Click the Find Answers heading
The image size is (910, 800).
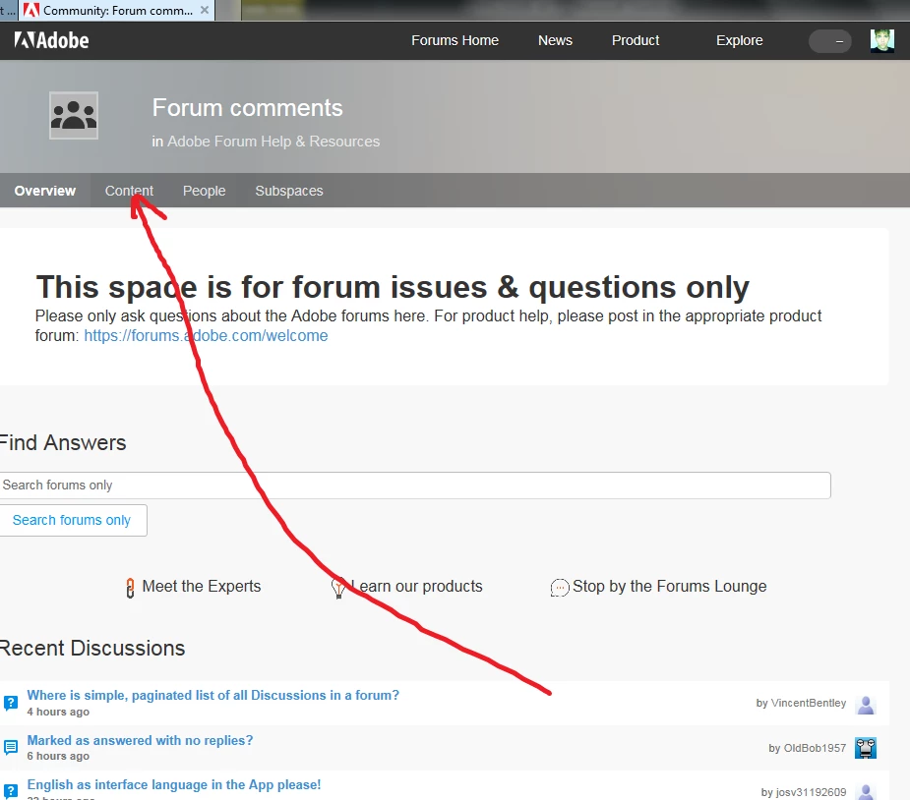tap(63, 443)
